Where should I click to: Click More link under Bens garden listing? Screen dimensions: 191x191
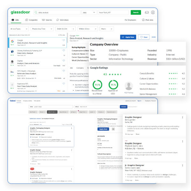point(138,134)
